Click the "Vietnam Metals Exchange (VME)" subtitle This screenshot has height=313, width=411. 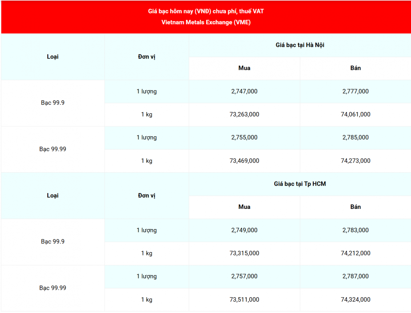(206, 23)
